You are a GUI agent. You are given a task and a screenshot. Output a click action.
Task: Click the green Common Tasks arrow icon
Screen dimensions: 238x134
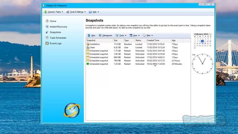(45, 12)
